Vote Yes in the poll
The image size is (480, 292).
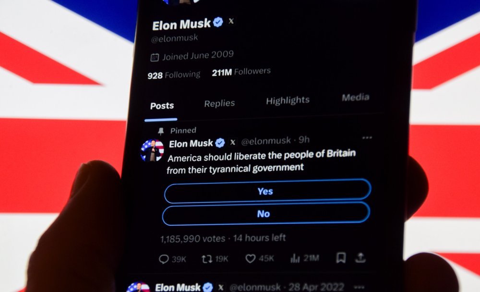[267, 191]
